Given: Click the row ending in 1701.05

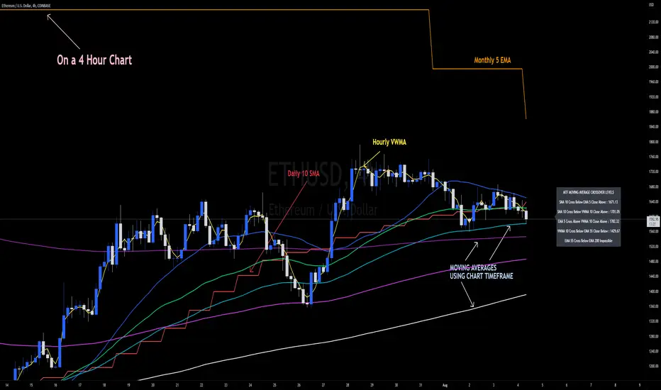Looking at the screenshot, I should tap(589, 211).
